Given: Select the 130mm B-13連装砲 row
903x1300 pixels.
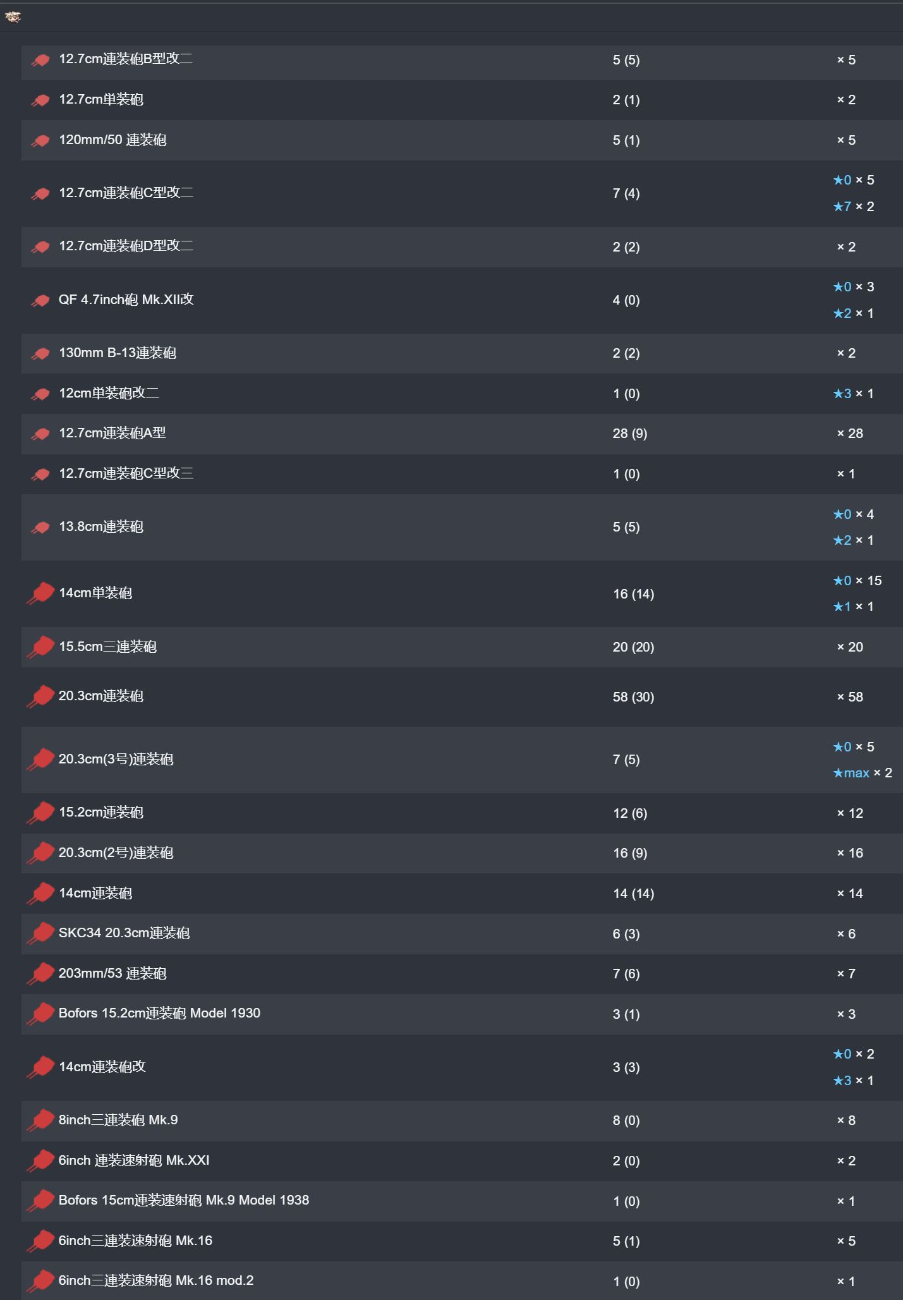Looking at the screenshot, I should pyautogui.click(x=462, y=353).
